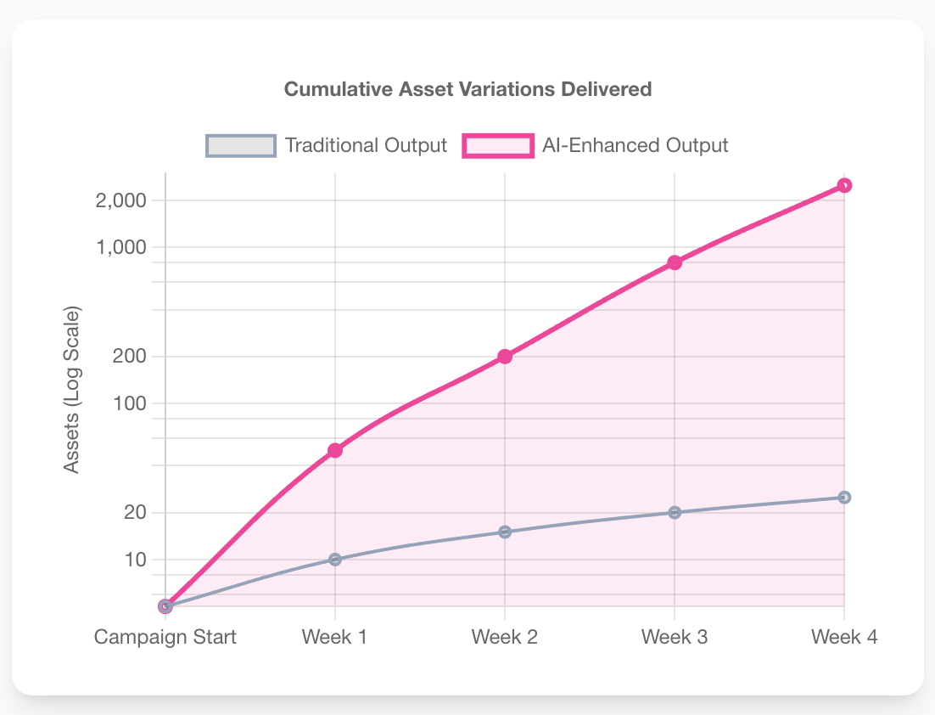Click the Traditional Week 4 data point

click(844, 498)
